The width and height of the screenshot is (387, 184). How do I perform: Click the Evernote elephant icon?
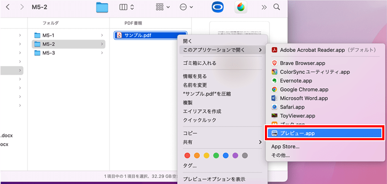(274, 81)
